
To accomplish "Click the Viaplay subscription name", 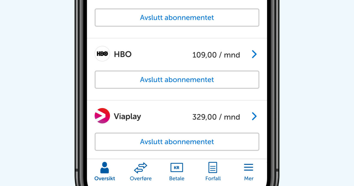I will point(127,116).
